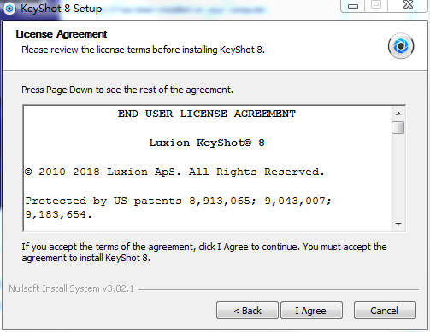430x332 pixels.
Task: Click the END-USER LICENSE AGREEMENT heading
Action: pyautogui.click(x=207, y=114)
